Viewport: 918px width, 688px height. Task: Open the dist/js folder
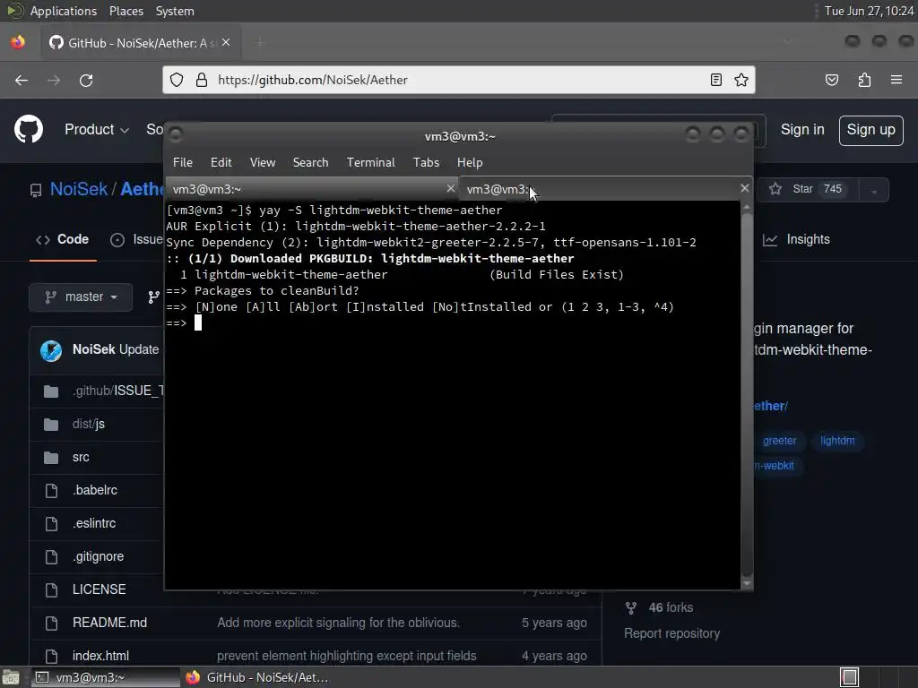tap(89, 424)
